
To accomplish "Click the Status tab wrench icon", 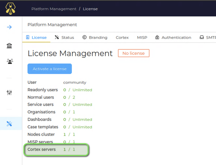I will click(57, 37).
